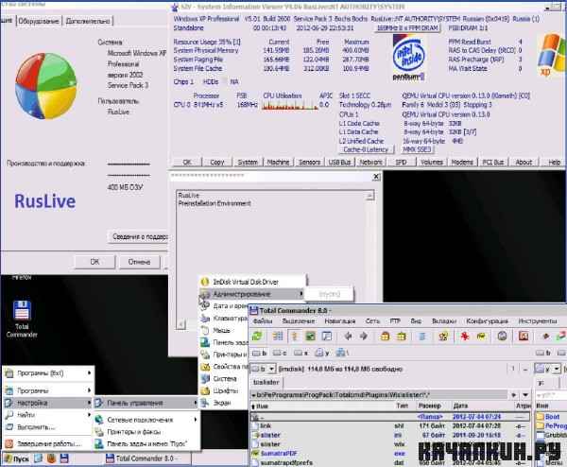Click the forward arrow in Total Commander toolbar
This screenshot has width=567, height=467.
pyautogui.click(x=364, y=336)
